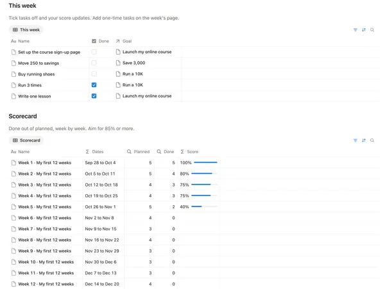
Task: Open filter icon in This week table
Action: click(x=355, y=29)
